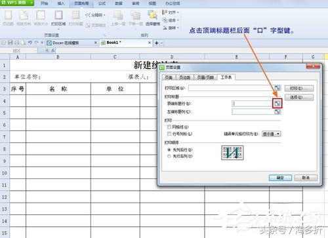328x238 pixels.
Task: Click into the 顶端标题行 input field
Action: (253, 104)
